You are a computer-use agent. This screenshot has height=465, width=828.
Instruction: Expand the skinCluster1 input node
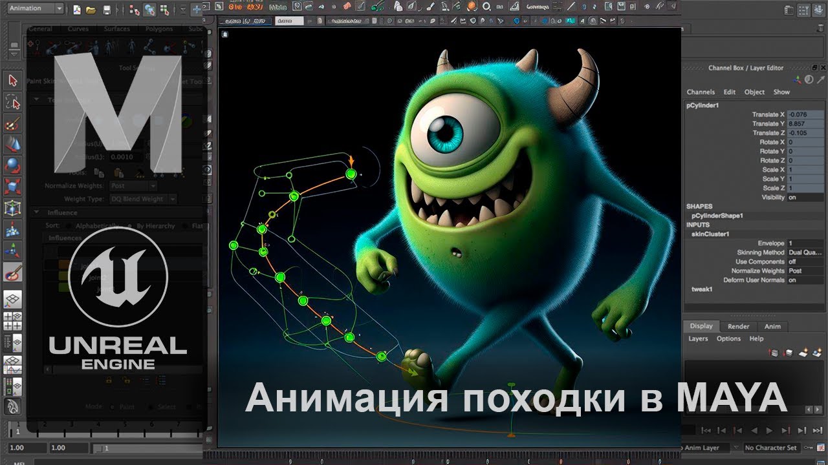coord(710,234)
